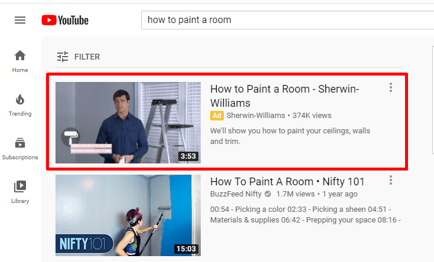
Task: Open the FILTER options
Action: pyautogui.click(x=79, y=57)
